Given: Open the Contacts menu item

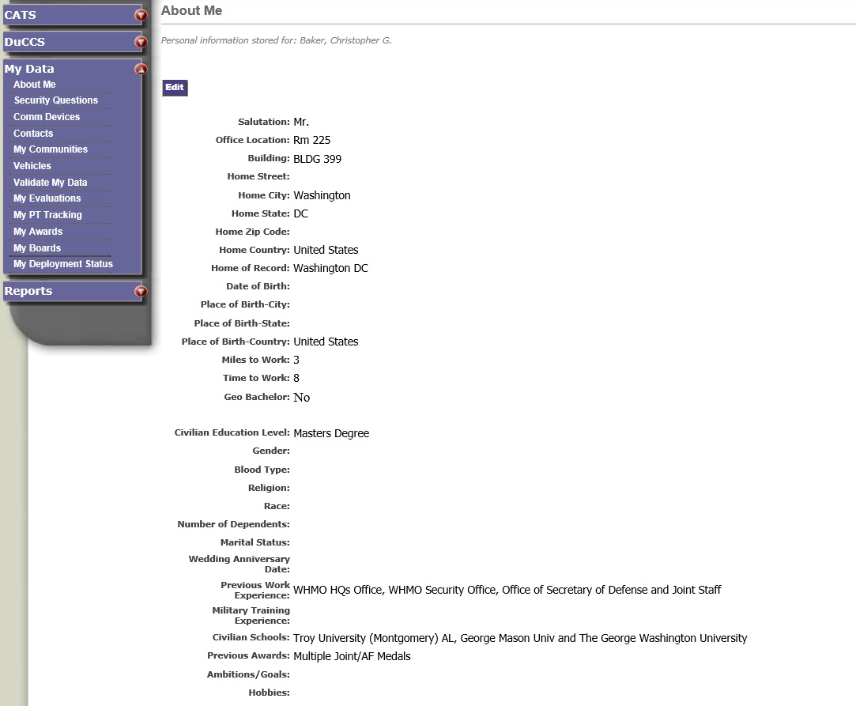Looking at the screenshot, I should coord(33,134).
